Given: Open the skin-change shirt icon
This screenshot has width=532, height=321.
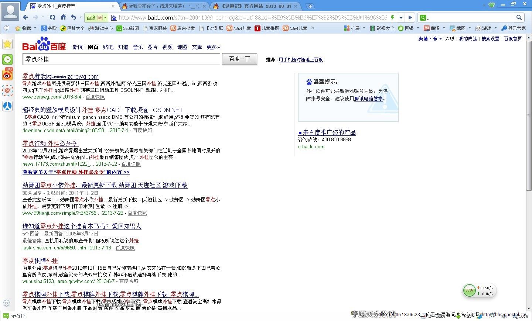Looking at the screenshot, I should coord(491,5).
